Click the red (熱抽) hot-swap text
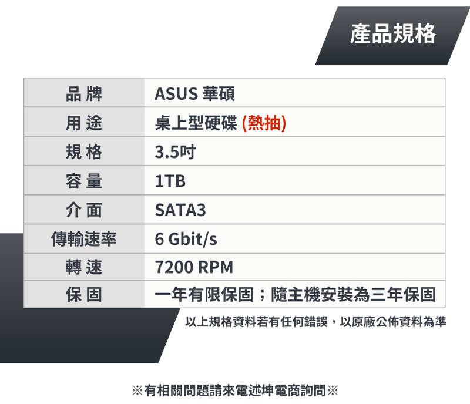Screen dimensions: 470x404 [x=264, y=123]
